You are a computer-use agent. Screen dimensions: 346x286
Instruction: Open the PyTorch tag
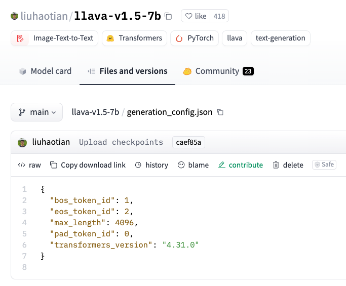point(195,38)
